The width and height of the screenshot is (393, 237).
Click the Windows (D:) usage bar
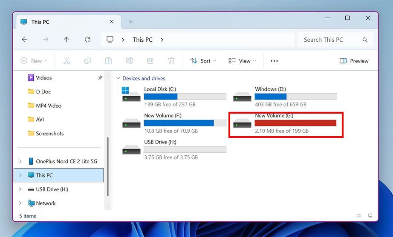pyautogui.click(x=296, y=97)
